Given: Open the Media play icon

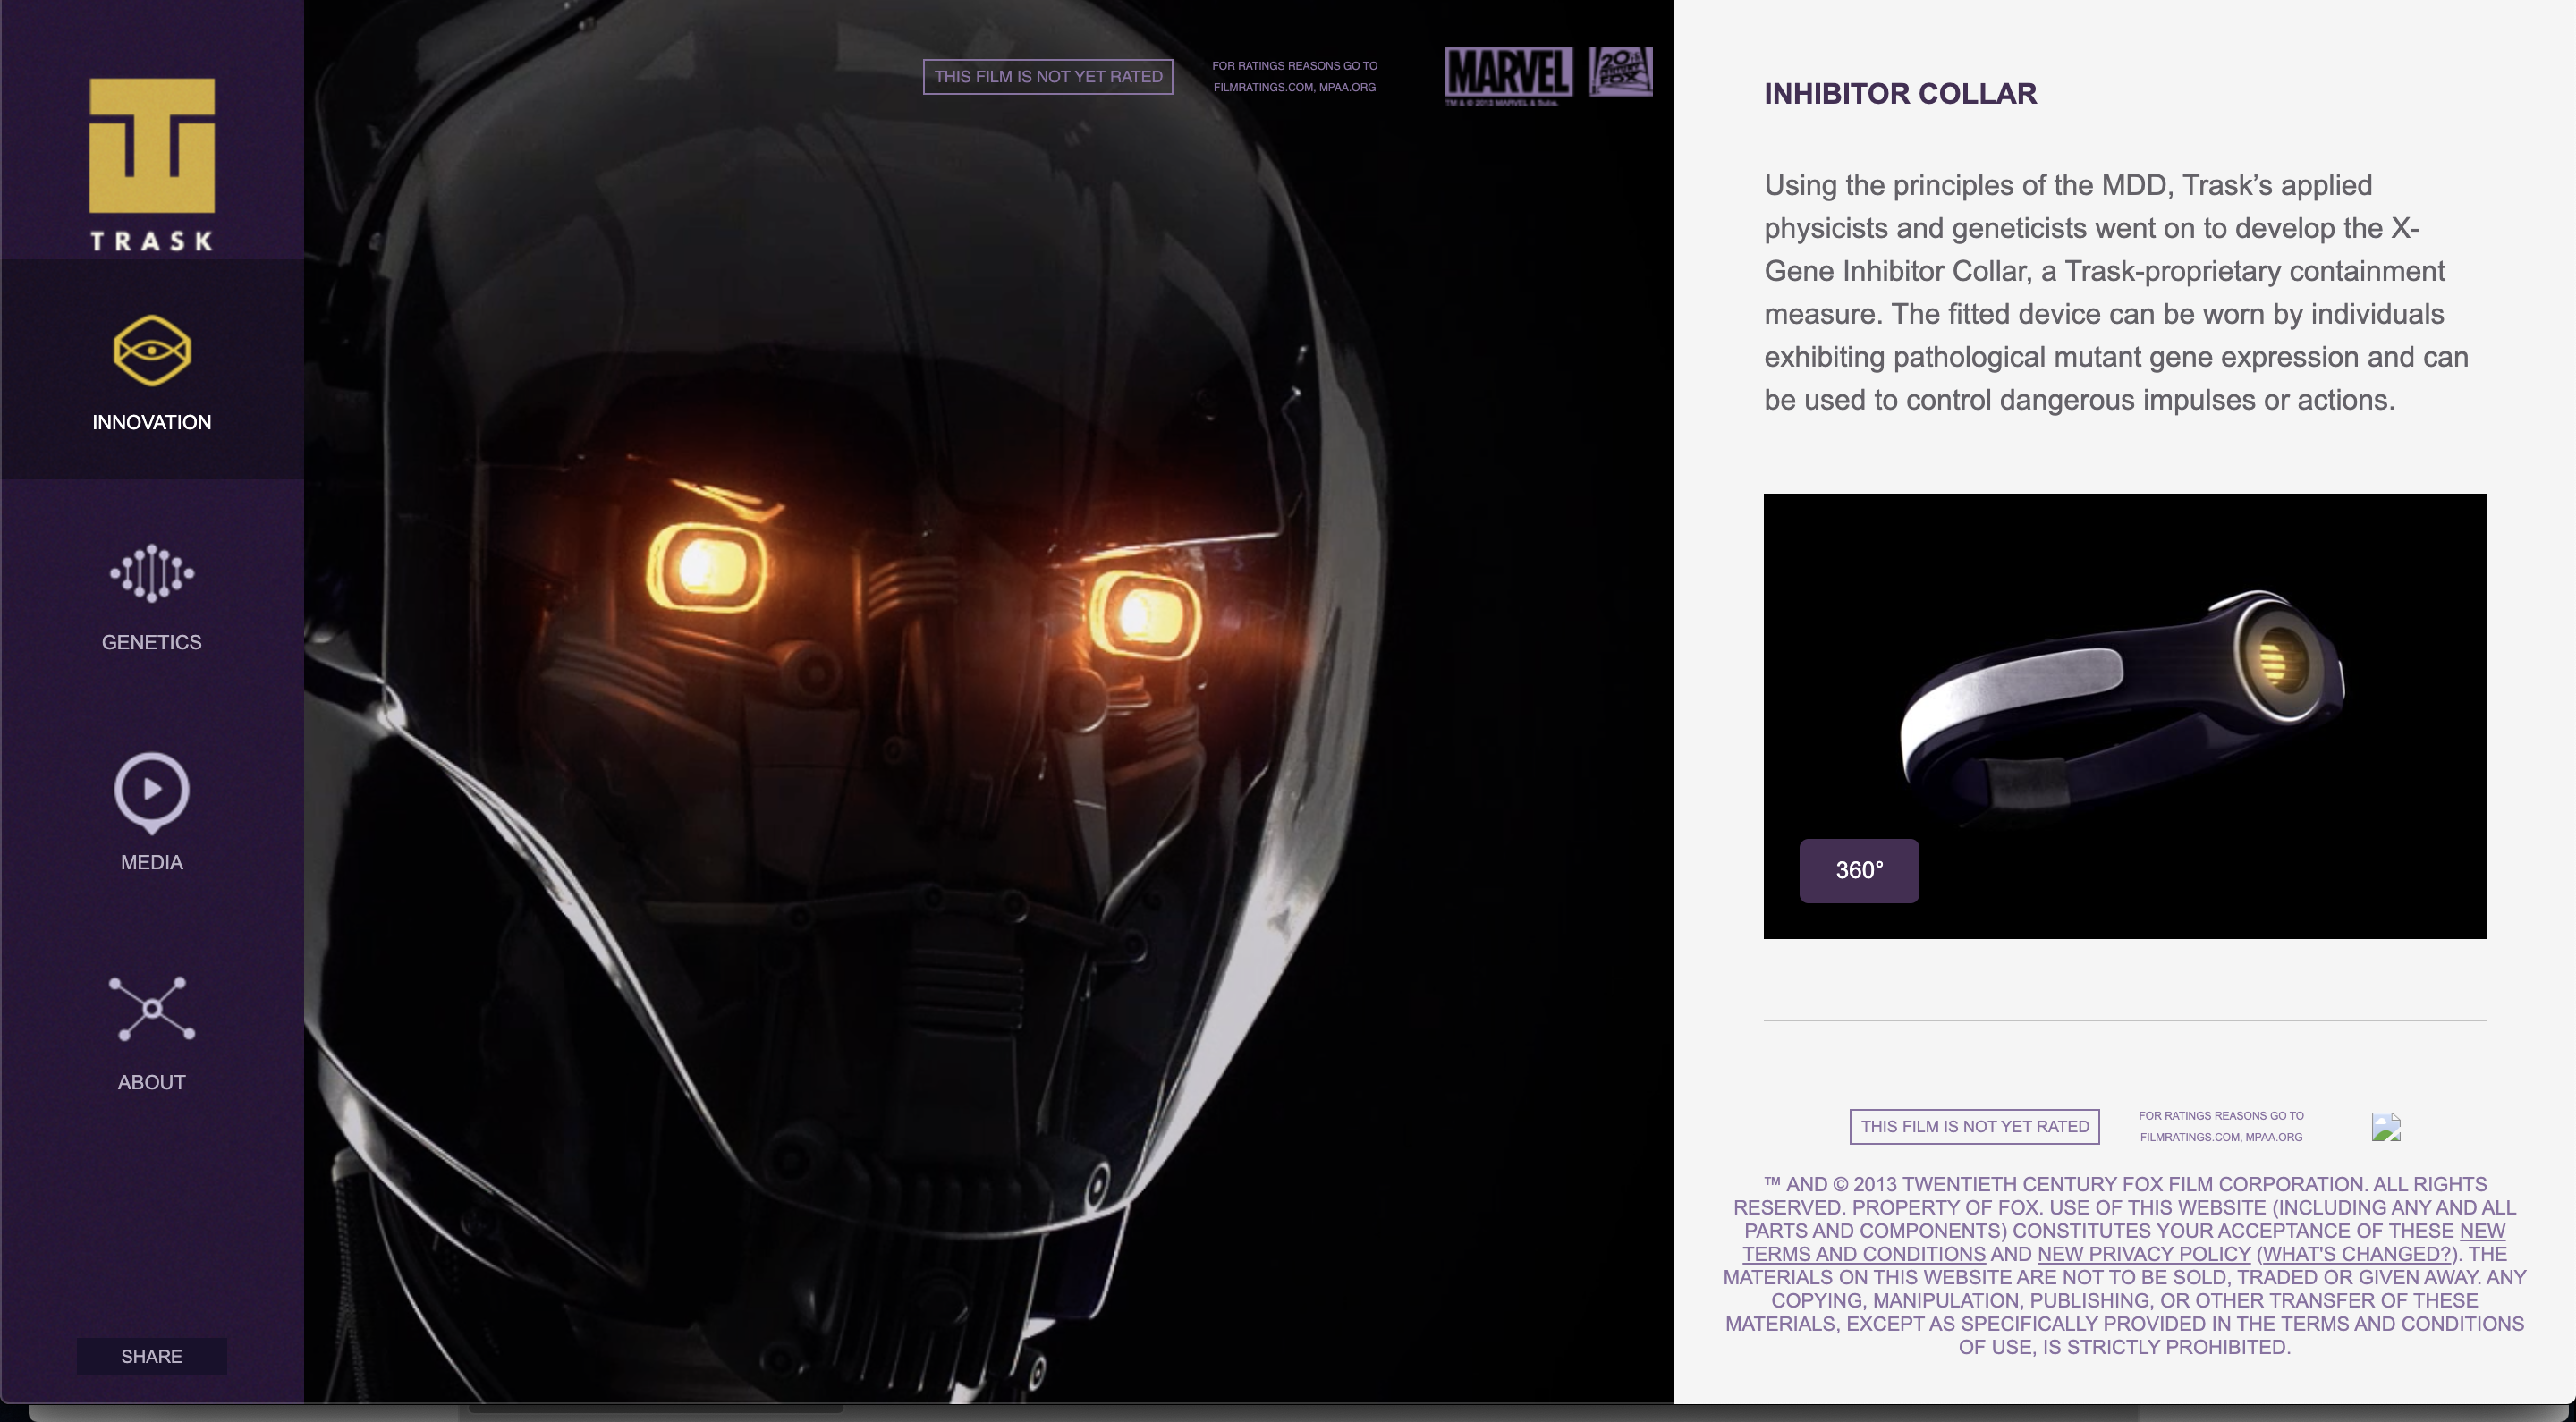Looking at the screenshot, I should click(152, 791).
